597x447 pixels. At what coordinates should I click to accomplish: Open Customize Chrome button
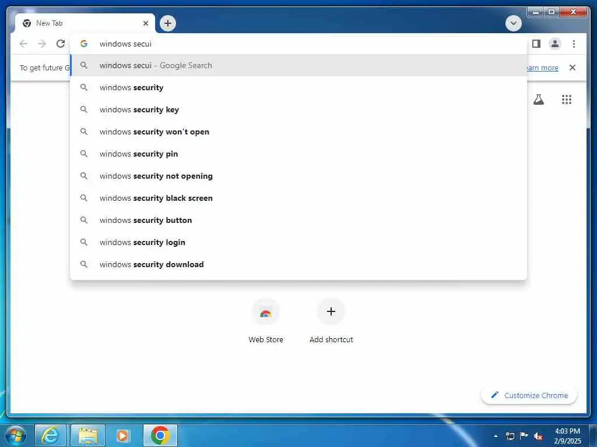click(529, 395)
